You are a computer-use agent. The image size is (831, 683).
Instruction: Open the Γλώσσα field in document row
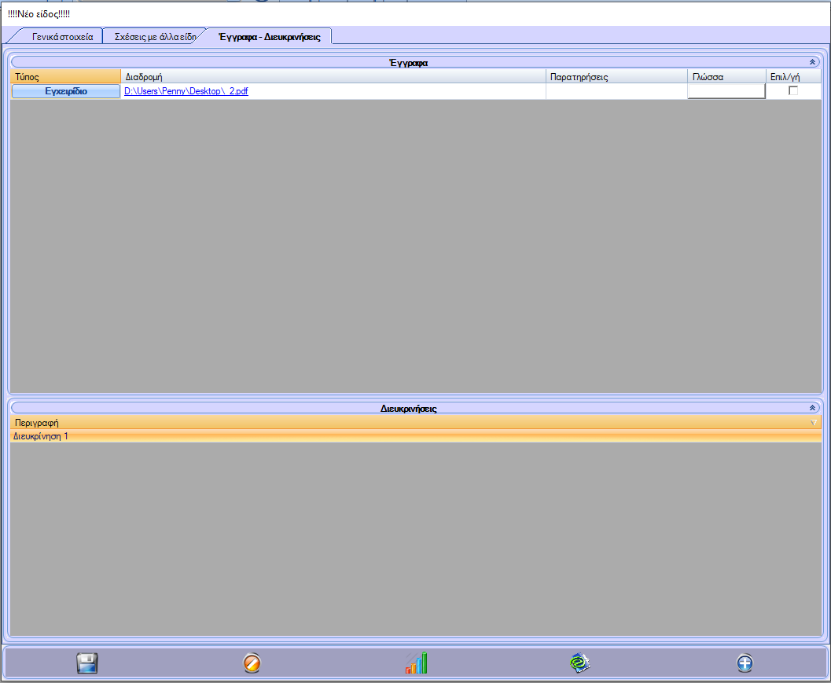coord(726,91)
